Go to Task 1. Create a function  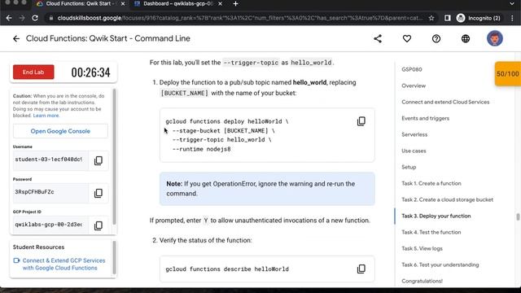coord(431,183)
